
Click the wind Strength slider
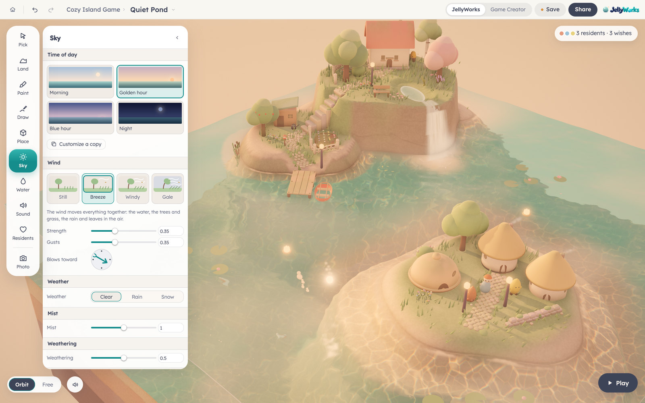coord(123,231)
